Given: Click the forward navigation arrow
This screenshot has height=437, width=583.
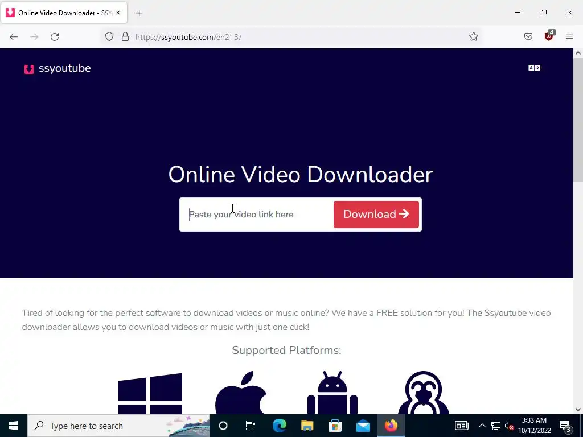Looking at the screenshot, I should pyautogui.click(x=34, y=37).
